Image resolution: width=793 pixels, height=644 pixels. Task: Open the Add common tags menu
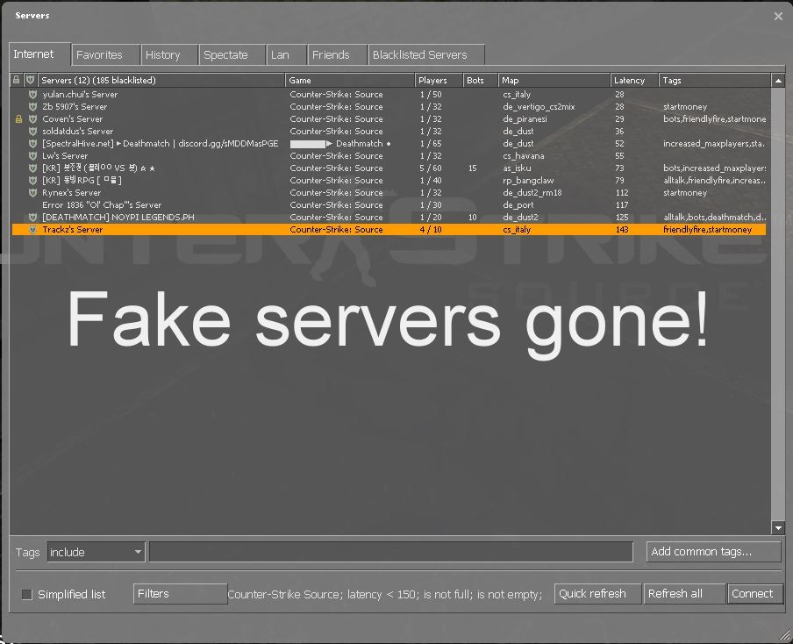pyautogui.click(x=713, y=552)
